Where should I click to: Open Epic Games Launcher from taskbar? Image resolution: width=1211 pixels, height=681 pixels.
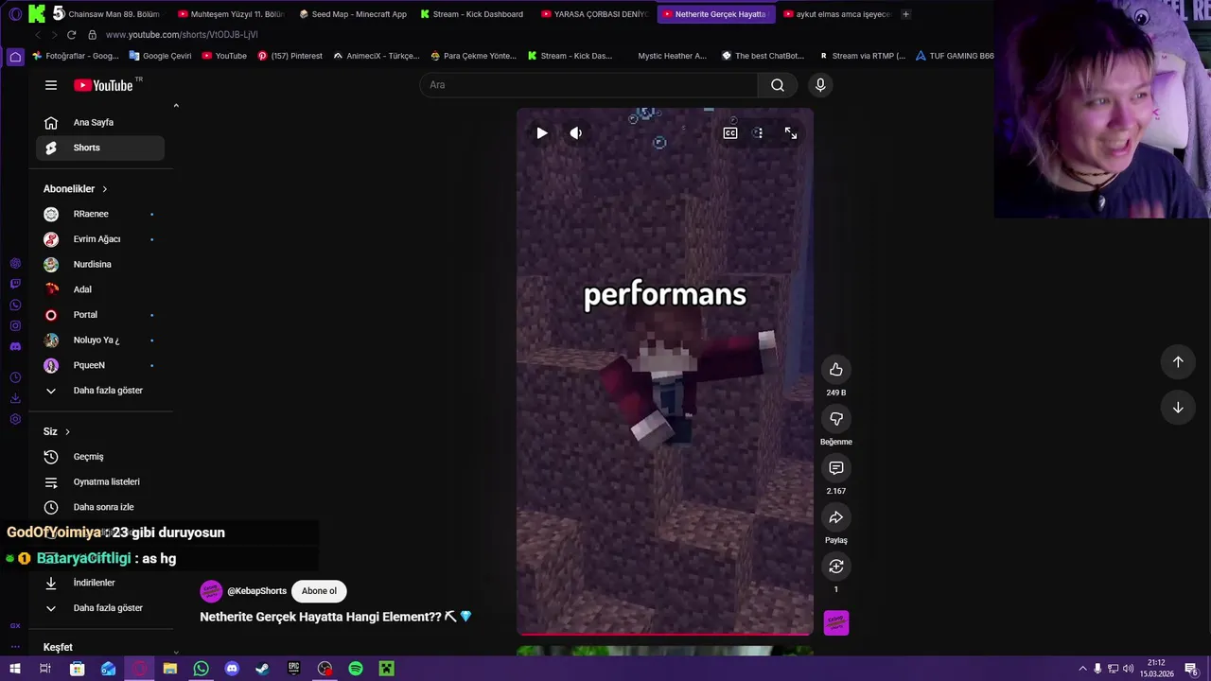coord(293,669)
